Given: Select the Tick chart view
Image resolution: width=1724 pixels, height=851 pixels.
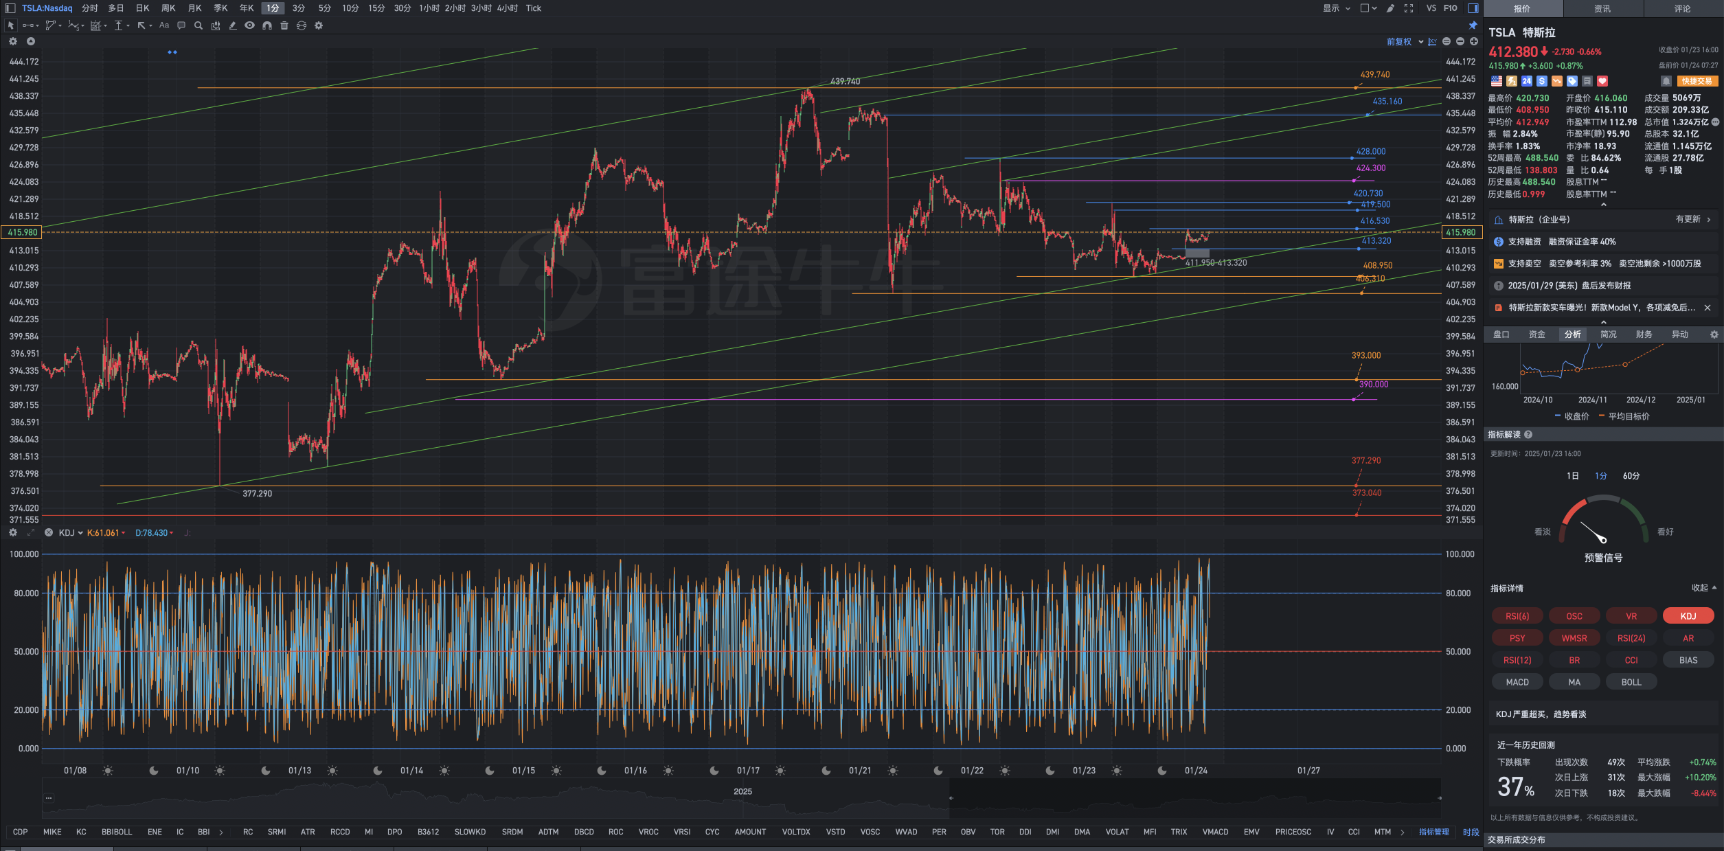Looking at the screenshot, I should pyautogui.click(x=534, y=8).
